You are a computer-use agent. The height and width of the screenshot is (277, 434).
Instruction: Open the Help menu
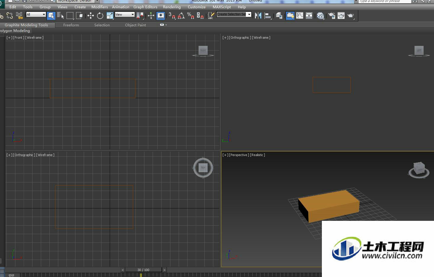coord(242,7)
